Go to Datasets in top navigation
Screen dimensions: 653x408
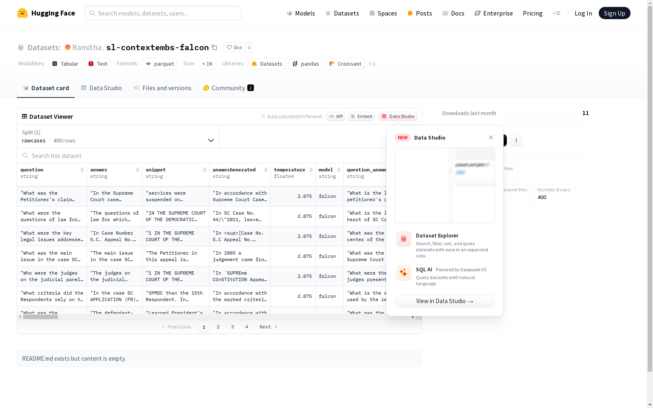click(342, 13)
